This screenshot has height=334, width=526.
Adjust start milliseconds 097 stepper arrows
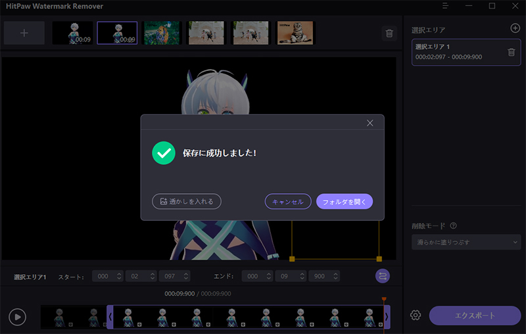[x=186, y=276]
